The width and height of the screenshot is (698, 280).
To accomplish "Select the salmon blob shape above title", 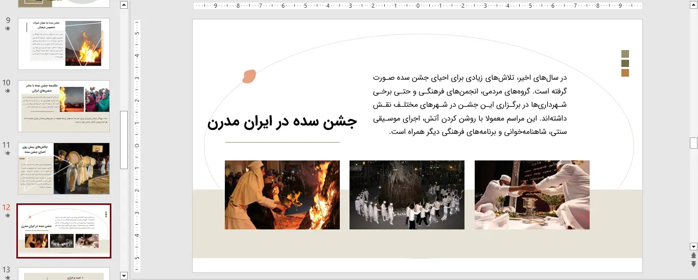I will (x=249, y=77).
